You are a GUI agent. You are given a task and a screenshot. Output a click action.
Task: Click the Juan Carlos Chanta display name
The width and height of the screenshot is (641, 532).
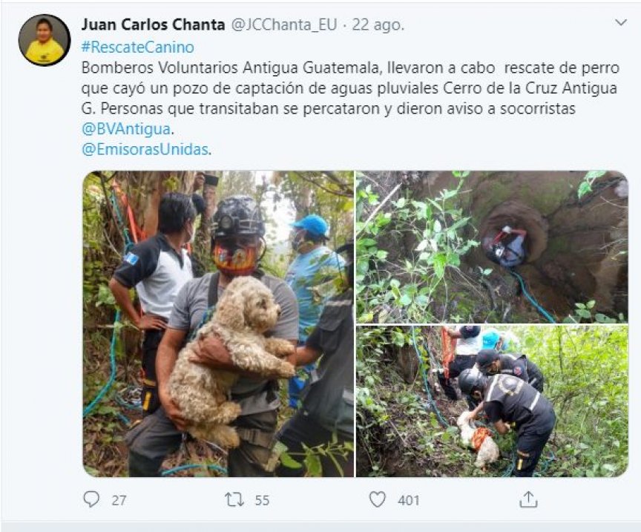pyautogui.click(x=154, y=24)
